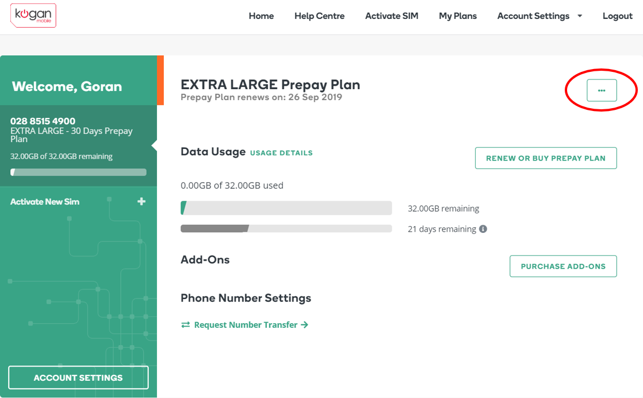Open the three-dots plan options menu
Image resolution: width=643 pixels, height=398 pixels.
[x=602, y=90]
